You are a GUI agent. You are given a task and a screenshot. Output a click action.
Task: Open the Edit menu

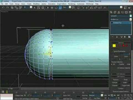[6, 4]
